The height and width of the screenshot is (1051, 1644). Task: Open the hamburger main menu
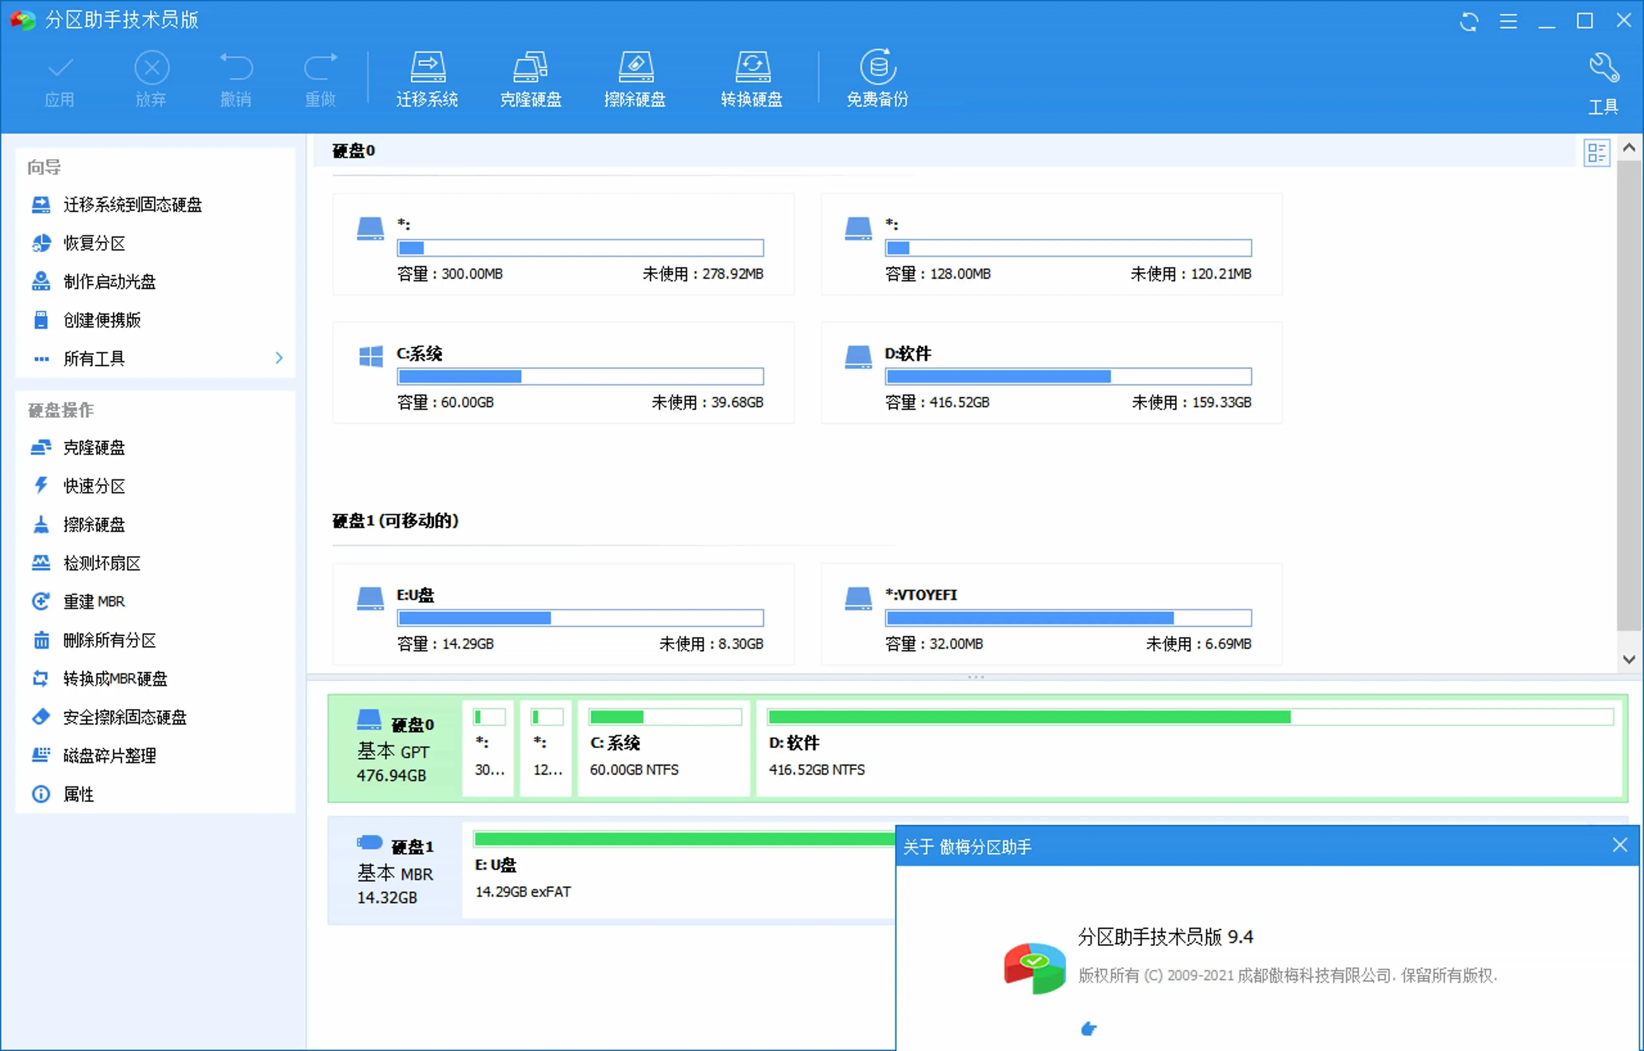(x=1509, y=21)
